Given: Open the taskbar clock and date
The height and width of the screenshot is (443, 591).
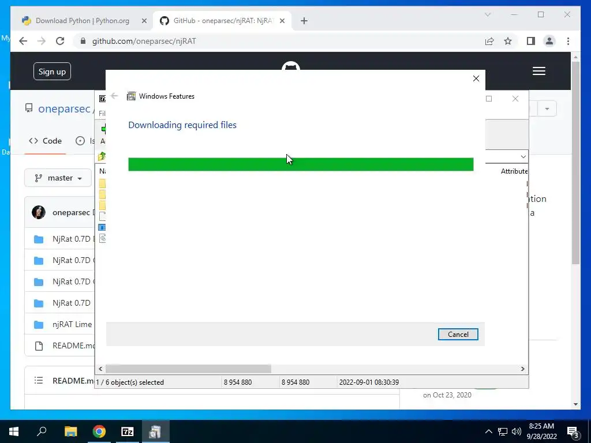Looking at the screenshot, I should click(541, 431).
